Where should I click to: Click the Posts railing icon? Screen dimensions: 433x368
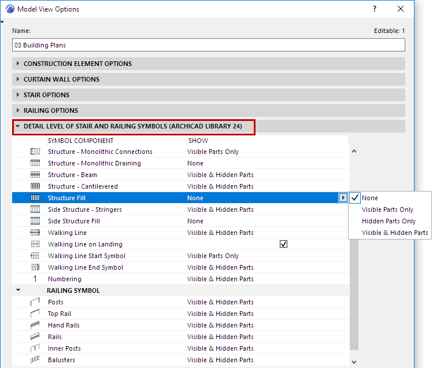pyautogui.click(x=35, y=302)
